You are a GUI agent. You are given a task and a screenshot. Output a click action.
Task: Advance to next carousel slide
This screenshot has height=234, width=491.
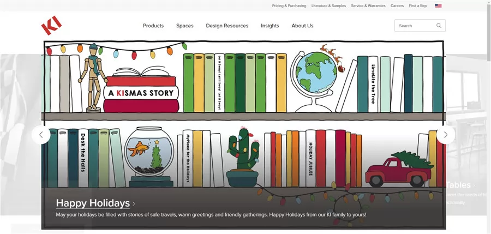[x=446, y=135]
